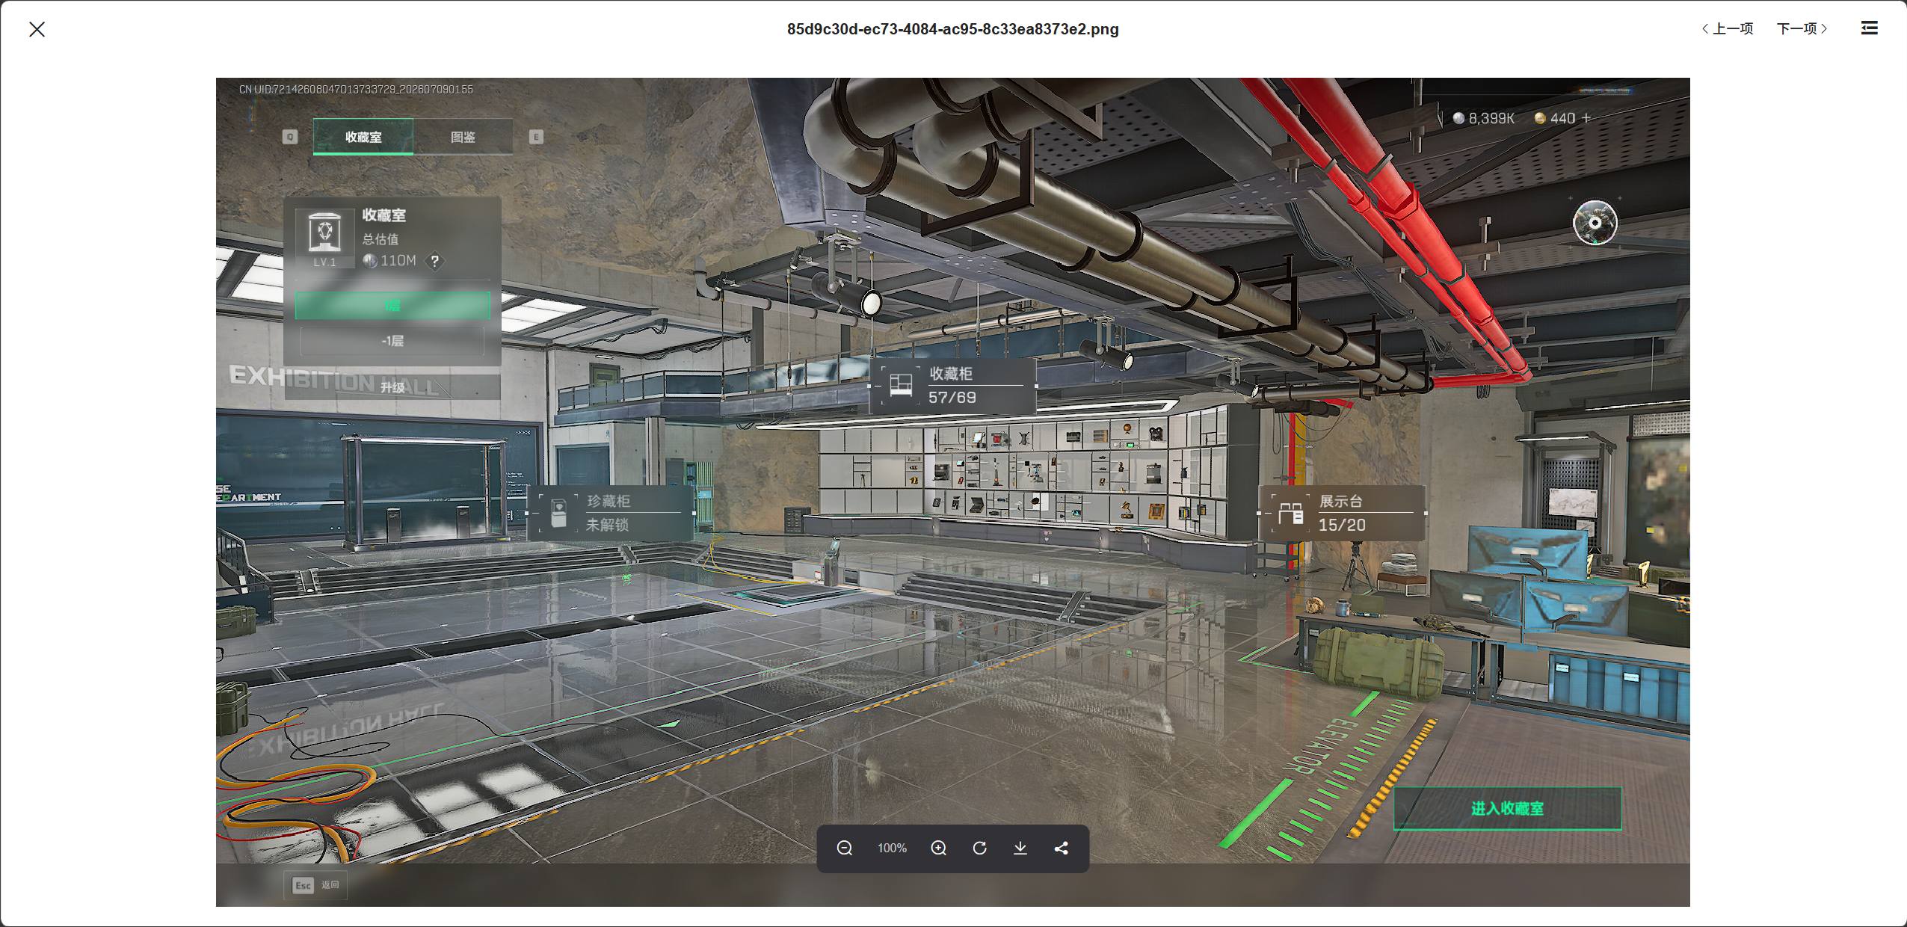This screenshot has height=927, width=1907.
Task: Click the plus next to 440 currency
Action: (x=1586, y=118)
